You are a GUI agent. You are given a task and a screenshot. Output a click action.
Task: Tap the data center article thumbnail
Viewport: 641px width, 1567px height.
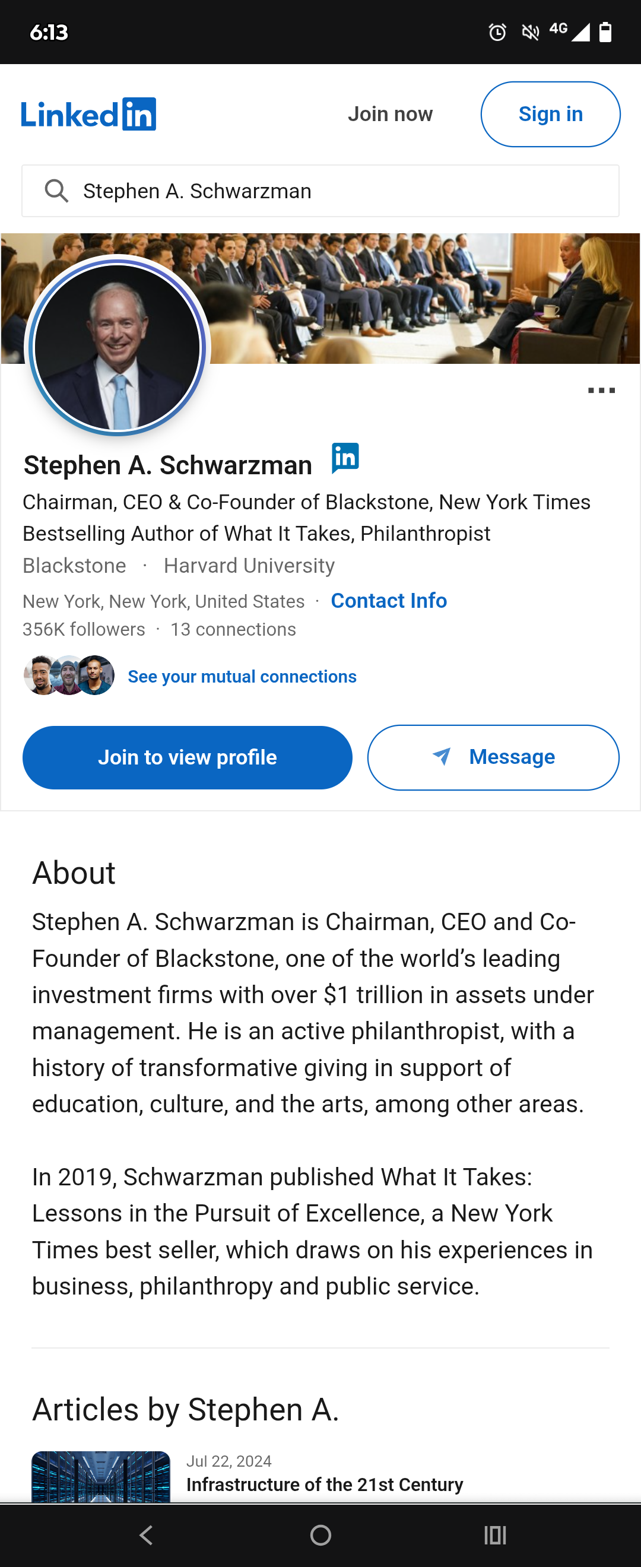[101, 1476]
